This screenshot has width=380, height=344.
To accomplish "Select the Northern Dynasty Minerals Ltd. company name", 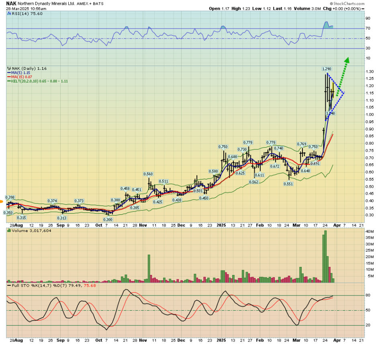I will (46, 4).
